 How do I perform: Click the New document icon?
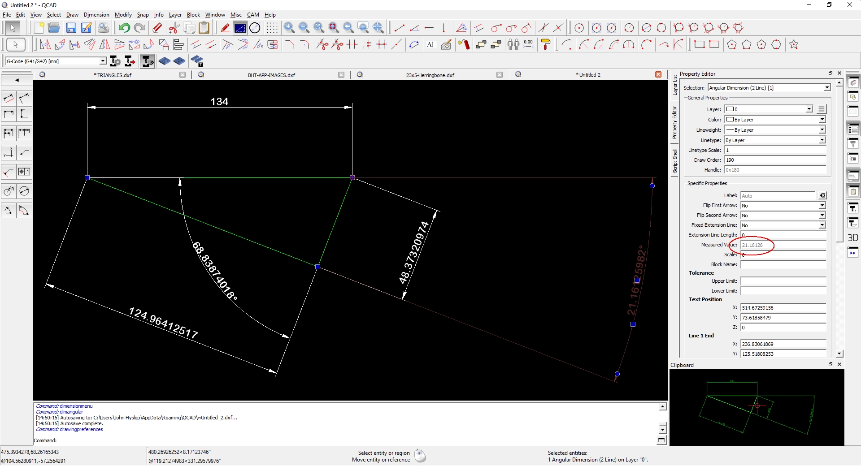(x=39, y=28)
